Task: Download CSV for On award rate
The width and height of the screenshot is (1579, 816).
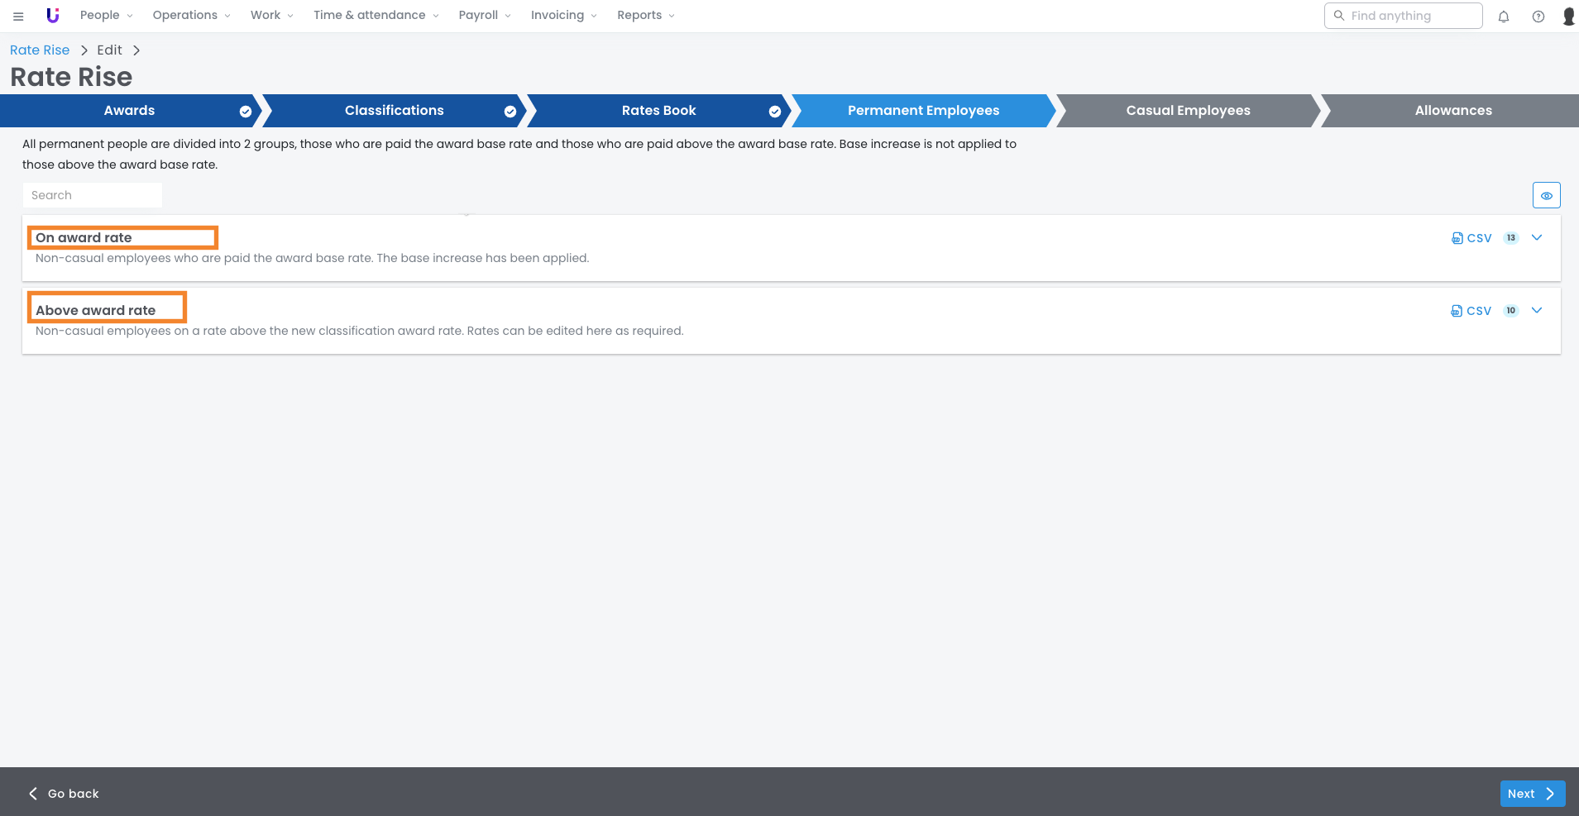Action: (1471, 238)
